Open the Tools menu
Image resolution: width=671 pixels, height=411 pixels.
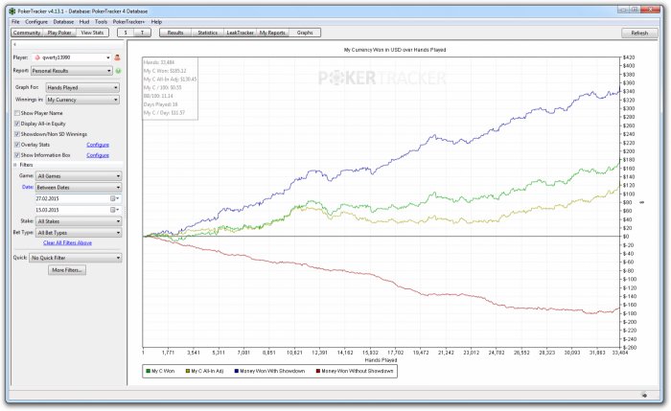tap(101, 22)
